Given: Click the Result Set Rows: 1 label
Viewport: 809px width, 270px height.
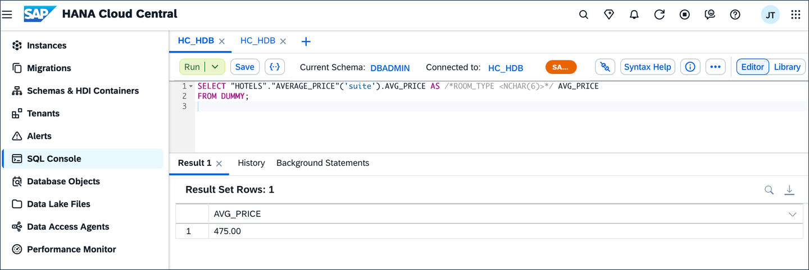Looking at the screenshot, I should pos(230,190).
